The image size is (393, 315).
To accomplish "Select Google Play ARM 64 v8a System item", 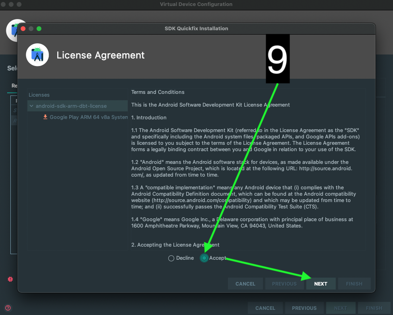I will [88, 117].
